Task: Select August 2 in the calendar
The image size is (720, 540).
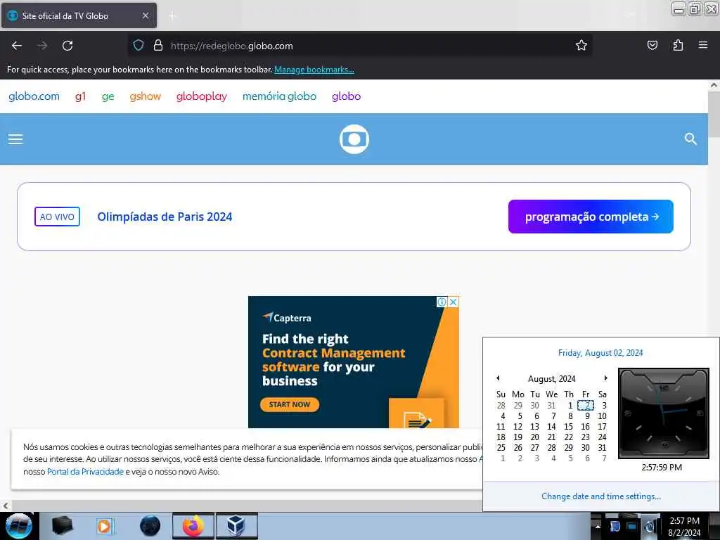Action: [586, 406]
